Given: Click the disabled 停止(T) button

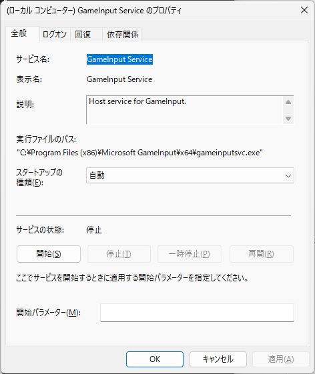Looking at the screenshot, I should pyautogui.click(x=119, y=254).
